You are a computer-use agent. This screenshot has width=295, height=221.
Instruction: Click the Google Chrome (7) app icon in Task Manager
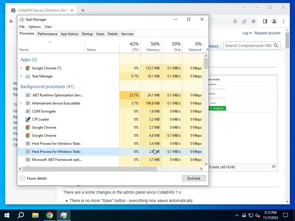(x=28, y=68)
